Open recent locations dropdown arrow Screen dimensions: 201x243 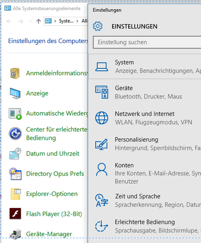pos(30,21)
